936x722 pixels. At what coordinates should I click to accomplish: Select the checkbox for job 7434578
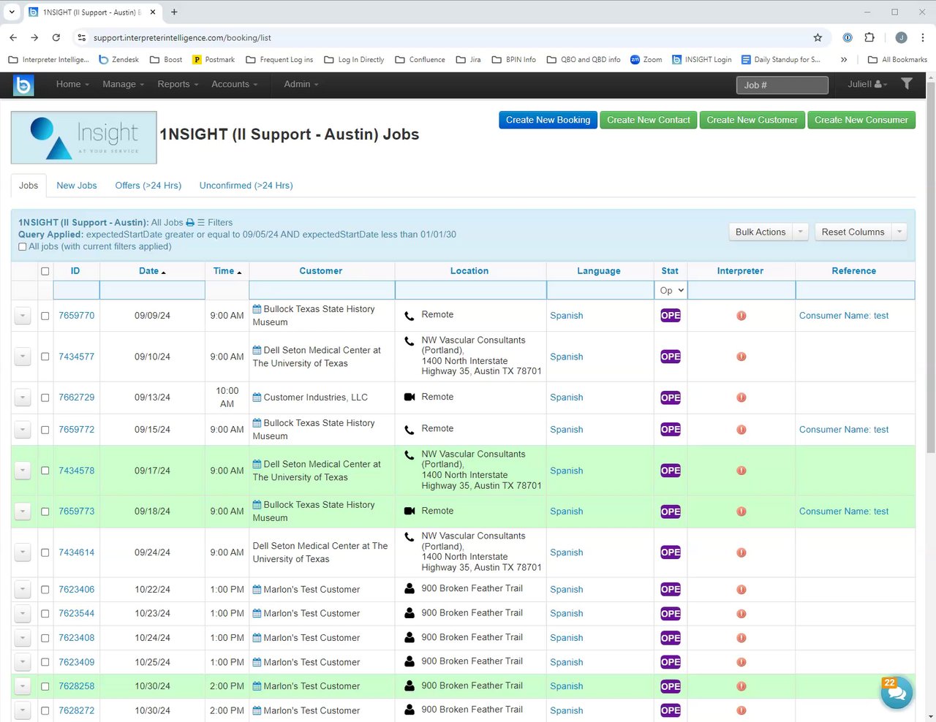(x=45, y=471)
